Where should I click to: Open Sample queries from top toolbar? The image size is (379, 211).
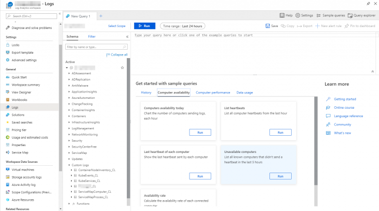click(319, 15)
